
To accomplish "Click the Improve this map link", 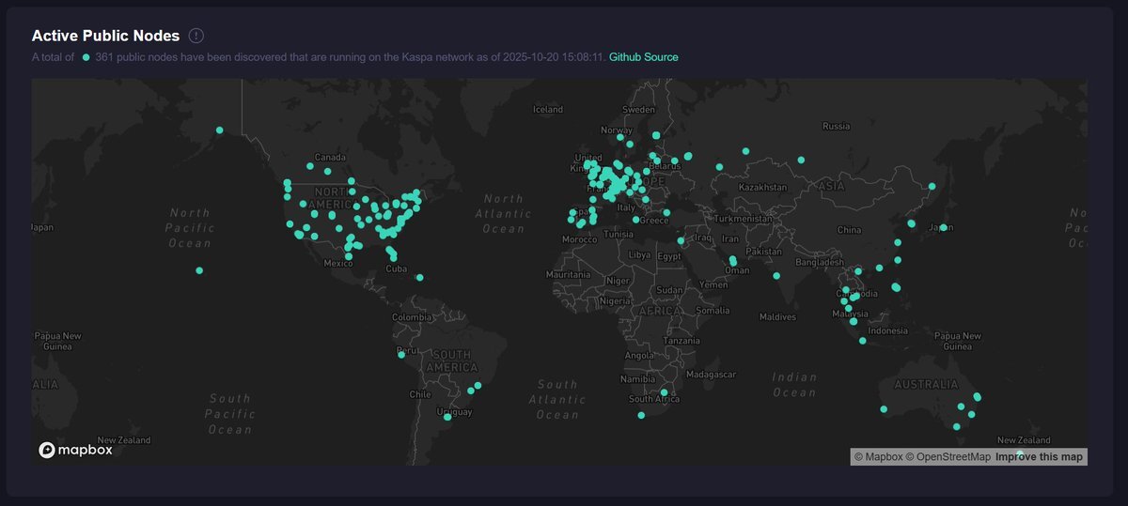I will click(1039, 457).
